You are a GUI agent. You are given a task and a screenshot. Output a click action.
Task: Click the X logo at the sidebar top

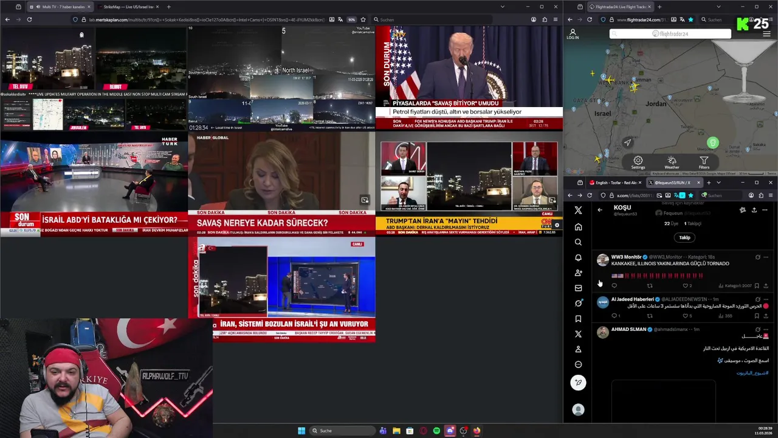pyautogui.click(x=578, y=210)
